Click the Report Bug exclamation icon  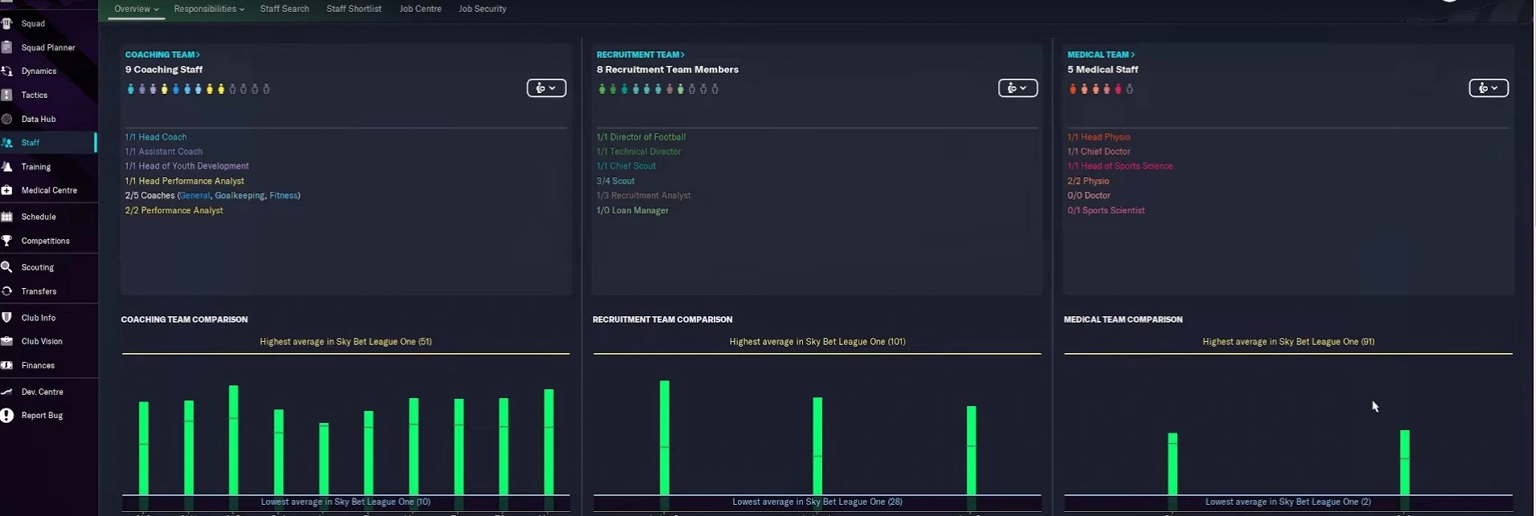7,416
